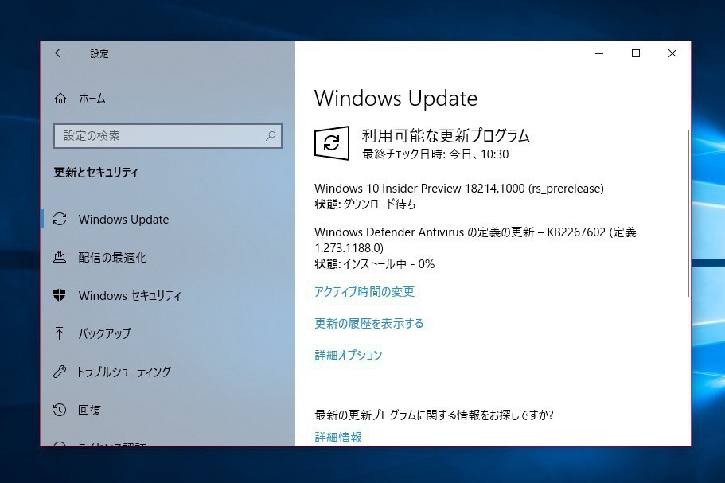Open トラブルシューティング page
The height and width of the screenshot is (483, 725).
coord(123,372)
